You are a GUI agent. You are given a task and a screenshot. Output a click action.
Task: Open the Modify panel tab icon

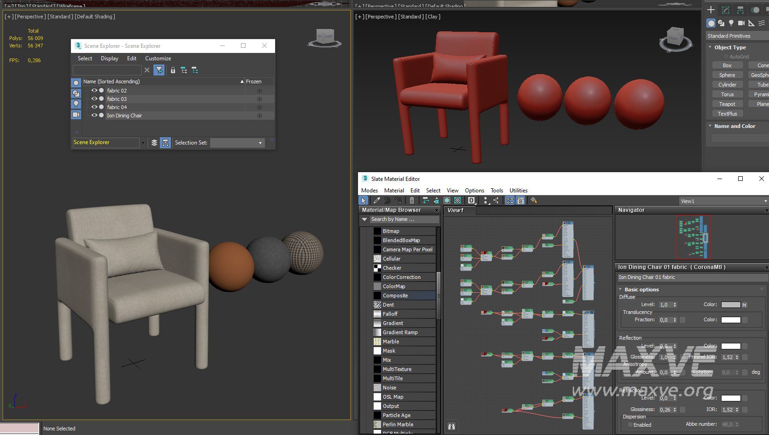pyautogui.click(x=726, y=10)
